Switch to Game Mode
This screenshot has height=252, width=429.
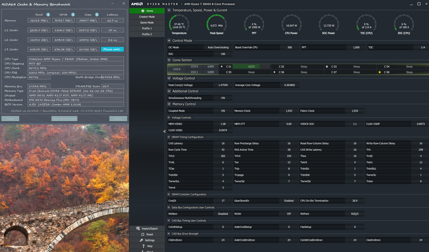147,23
